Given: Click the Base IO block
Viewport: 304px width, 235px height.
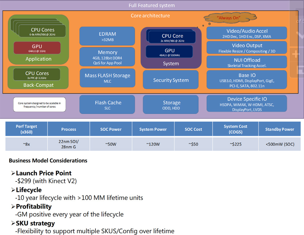Looking at the screenshot, I should [247, 80].
